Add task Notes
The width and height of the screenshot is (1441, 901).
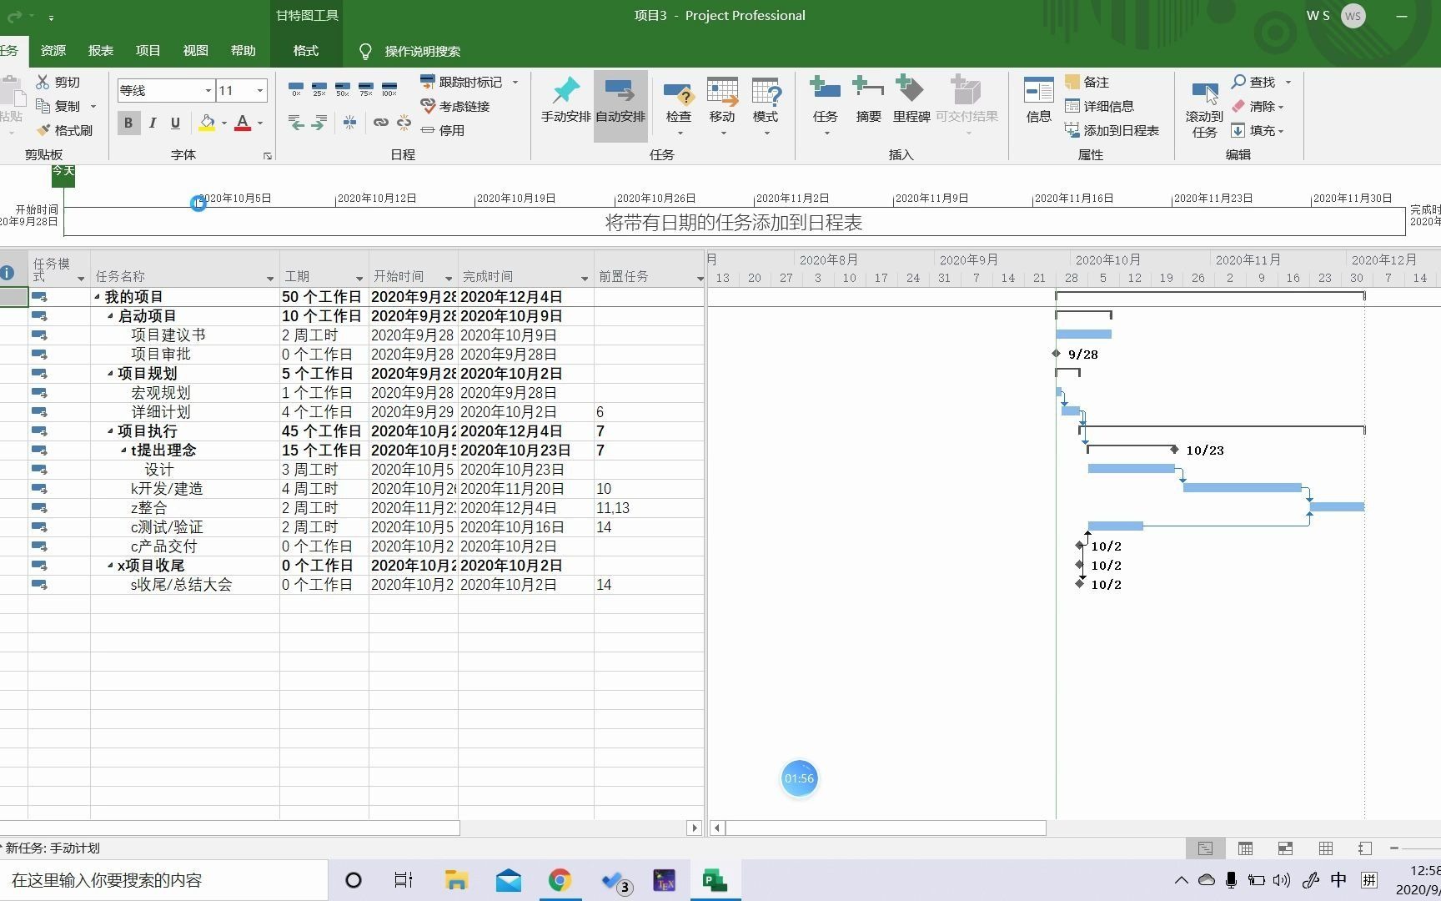pyautogui.click(x=1087, y=82)
